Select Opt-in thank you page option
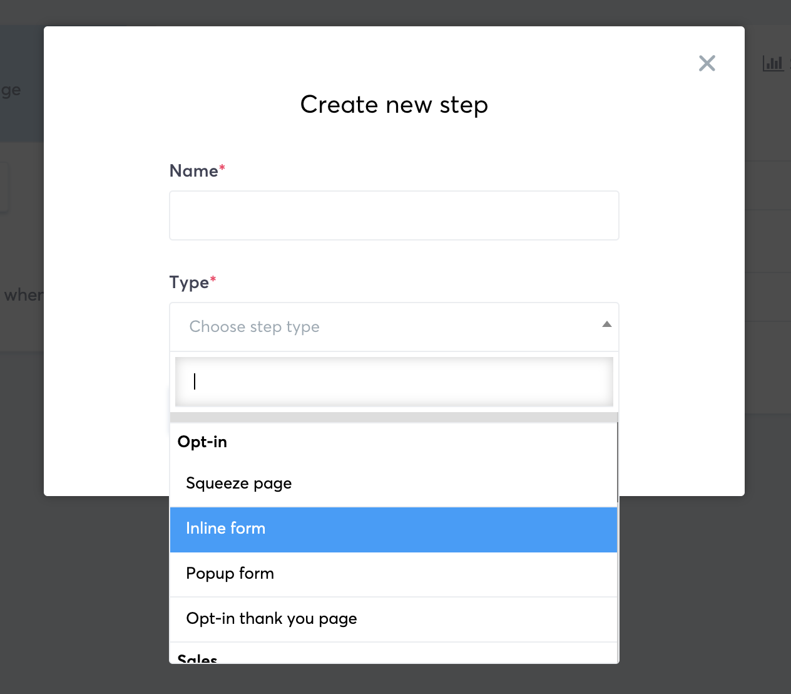 (x=272, y=619)
